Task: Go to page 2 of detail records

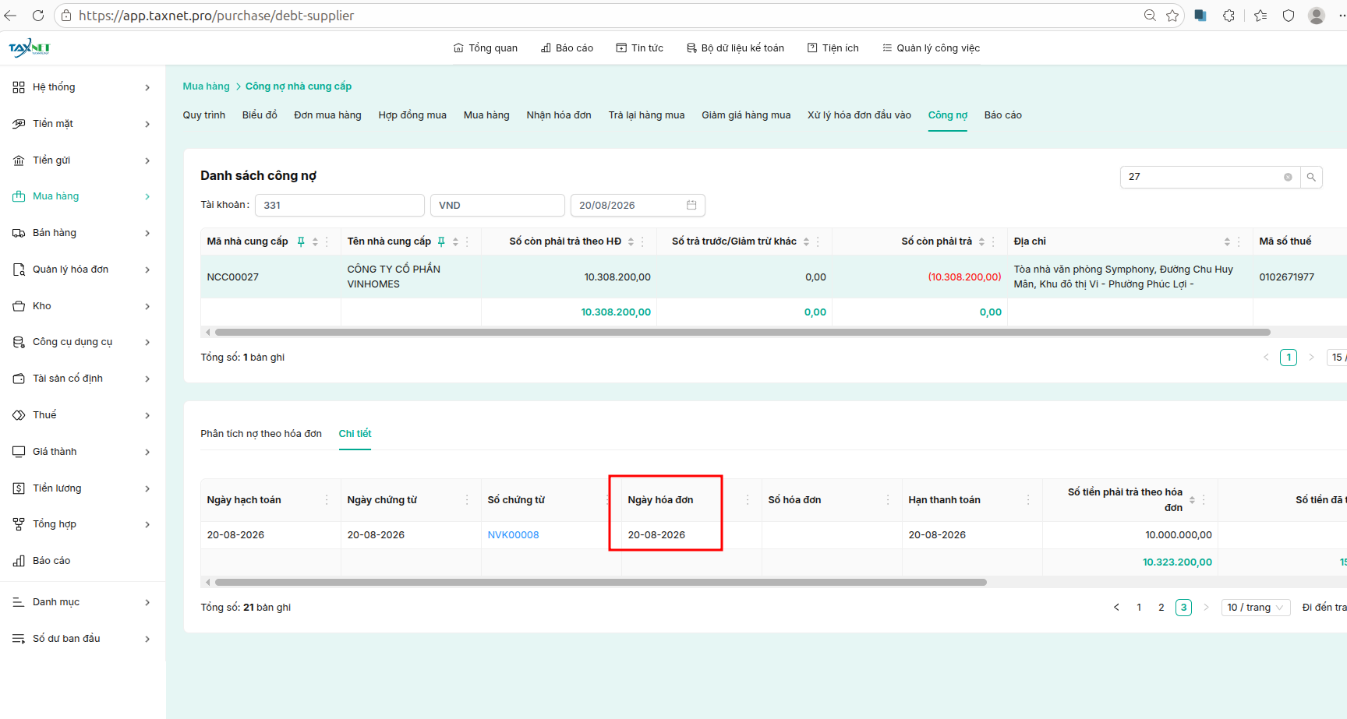Action: coord(1161,608)
